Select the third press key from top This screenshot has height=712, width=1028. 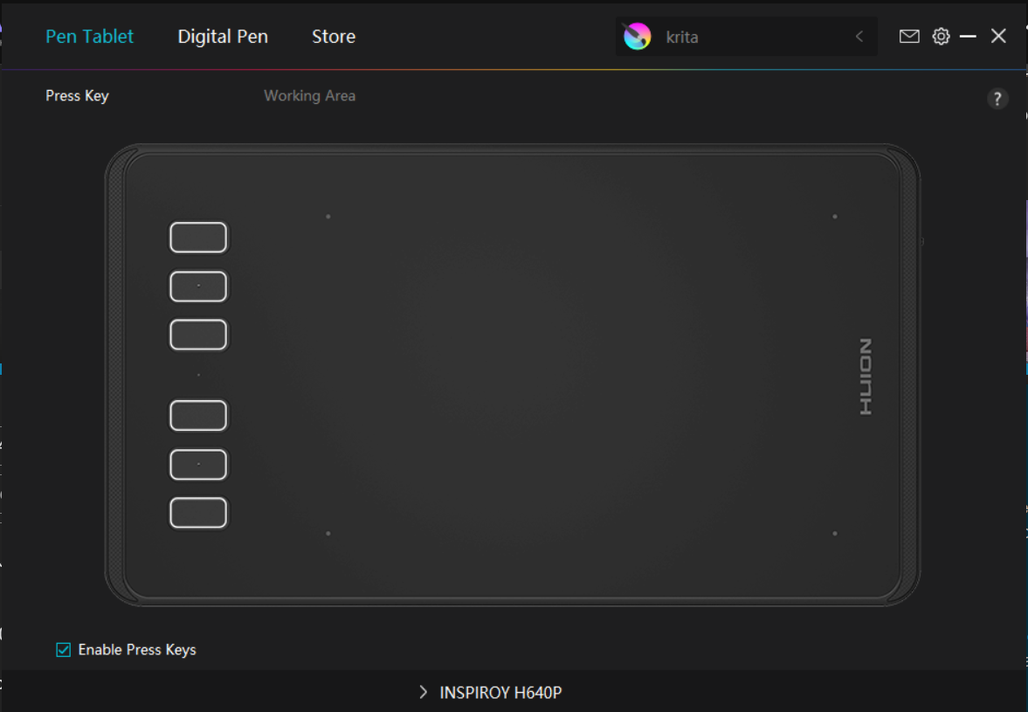click(x=198, y=335)
